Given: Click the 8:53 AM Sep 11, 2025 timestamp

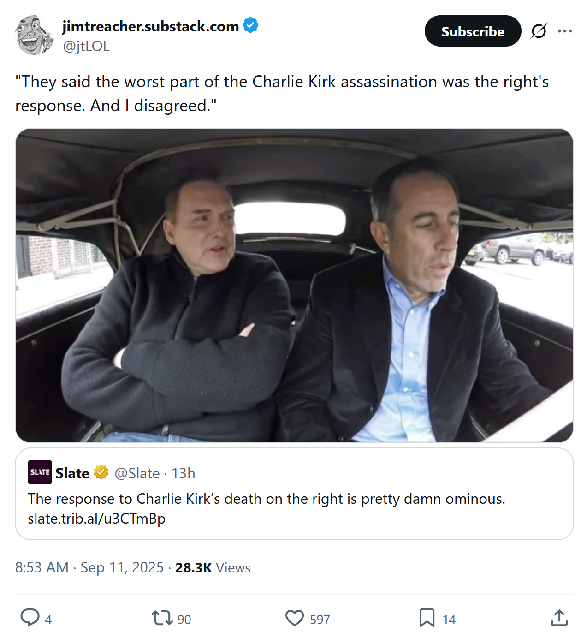Looking at the screenshot, I should (89, 567).
